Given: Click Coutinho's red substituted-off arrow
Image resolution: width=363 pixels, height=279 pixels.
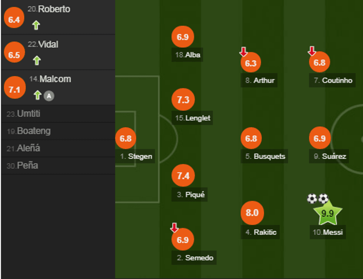Looking at the screenshot, I should 312,51.
